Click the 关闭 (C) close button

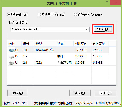105,93
